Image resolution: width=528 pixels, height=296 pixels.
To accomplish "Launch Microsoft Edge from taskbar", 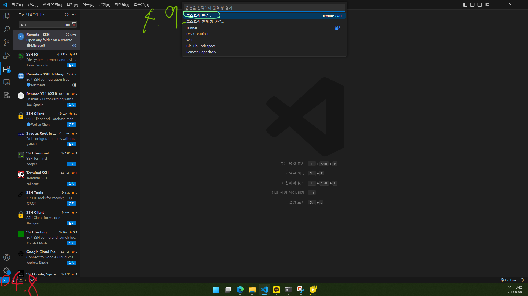I will [x=240, y=290].
